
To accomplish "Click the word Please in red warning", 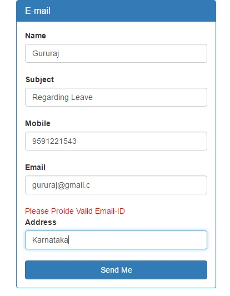I will point(37,211).
